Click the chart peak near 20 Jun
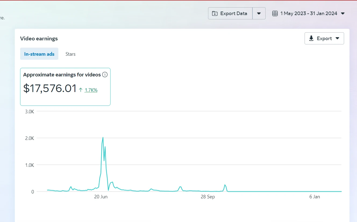 (x=103, y=138)
